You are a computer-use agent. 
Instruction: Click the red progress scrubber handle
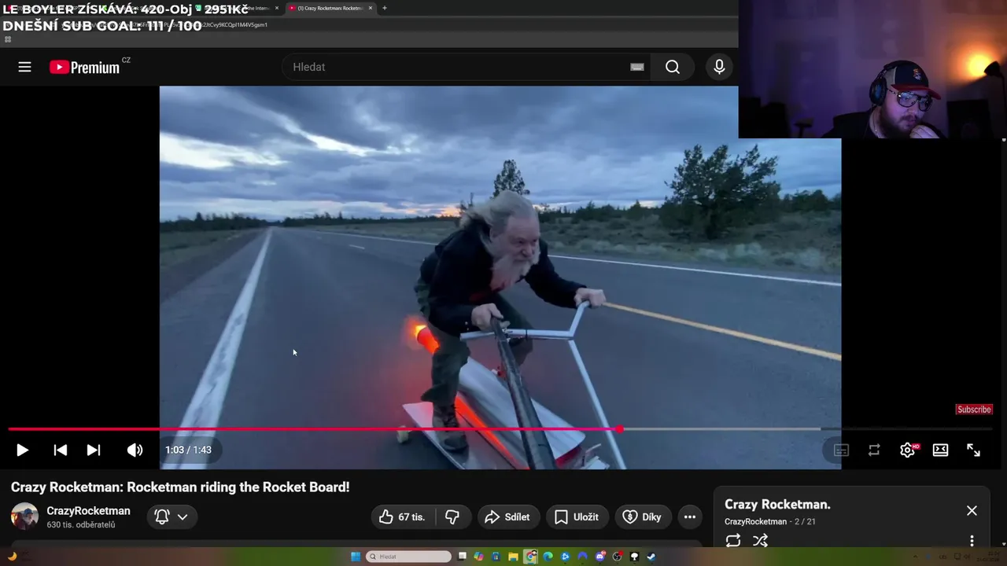[620, 429]
